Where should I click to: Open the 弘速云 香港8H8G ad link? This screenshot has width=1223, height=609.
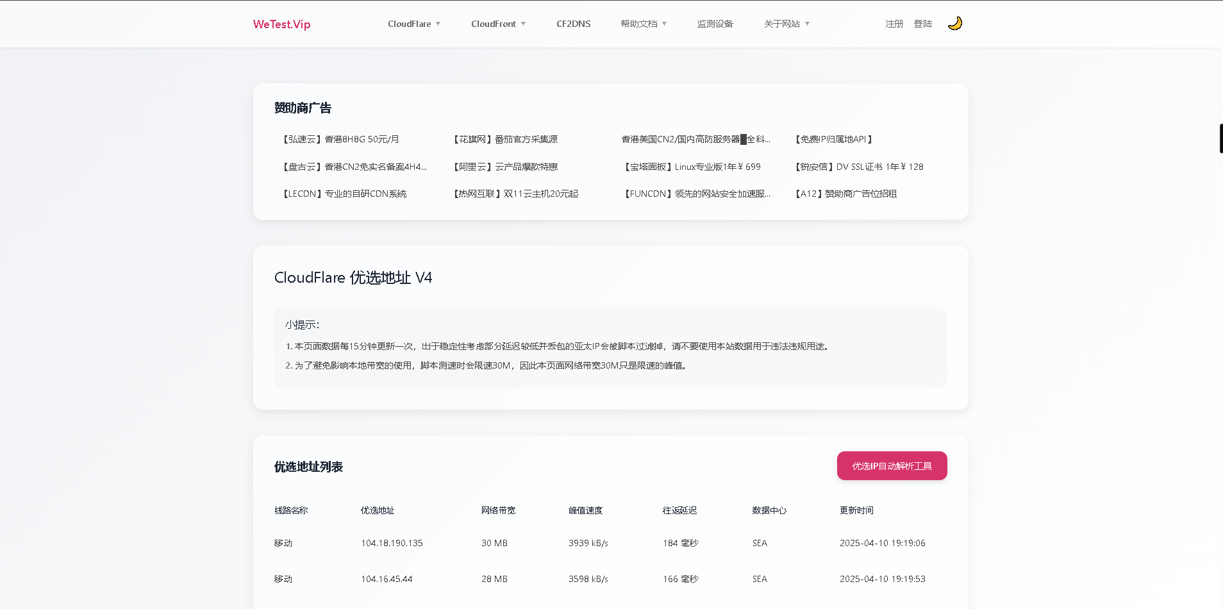(x=340, y=139)
